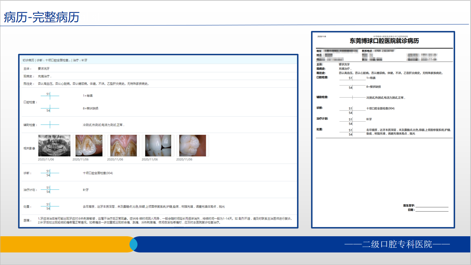Click the printed title 东莞博球口腔医院就诊病历

click(384, 41)
